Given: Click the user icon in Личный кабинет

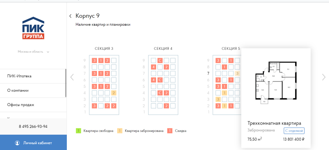Looking at the screenshot, I should click(17, 143).
